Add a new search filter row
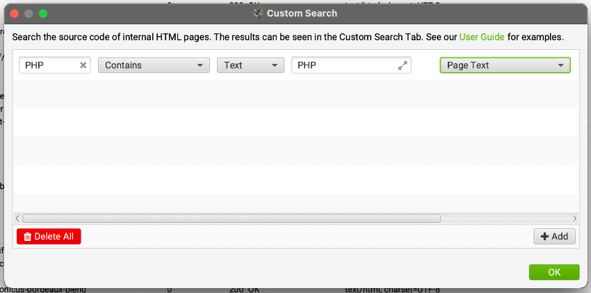The image size is (591, 293). click(554, 236)
